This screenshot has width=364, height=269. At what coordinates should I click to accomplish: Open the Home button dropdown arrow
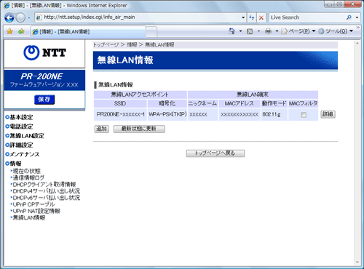pyautogui.click(x=240, y=31)
